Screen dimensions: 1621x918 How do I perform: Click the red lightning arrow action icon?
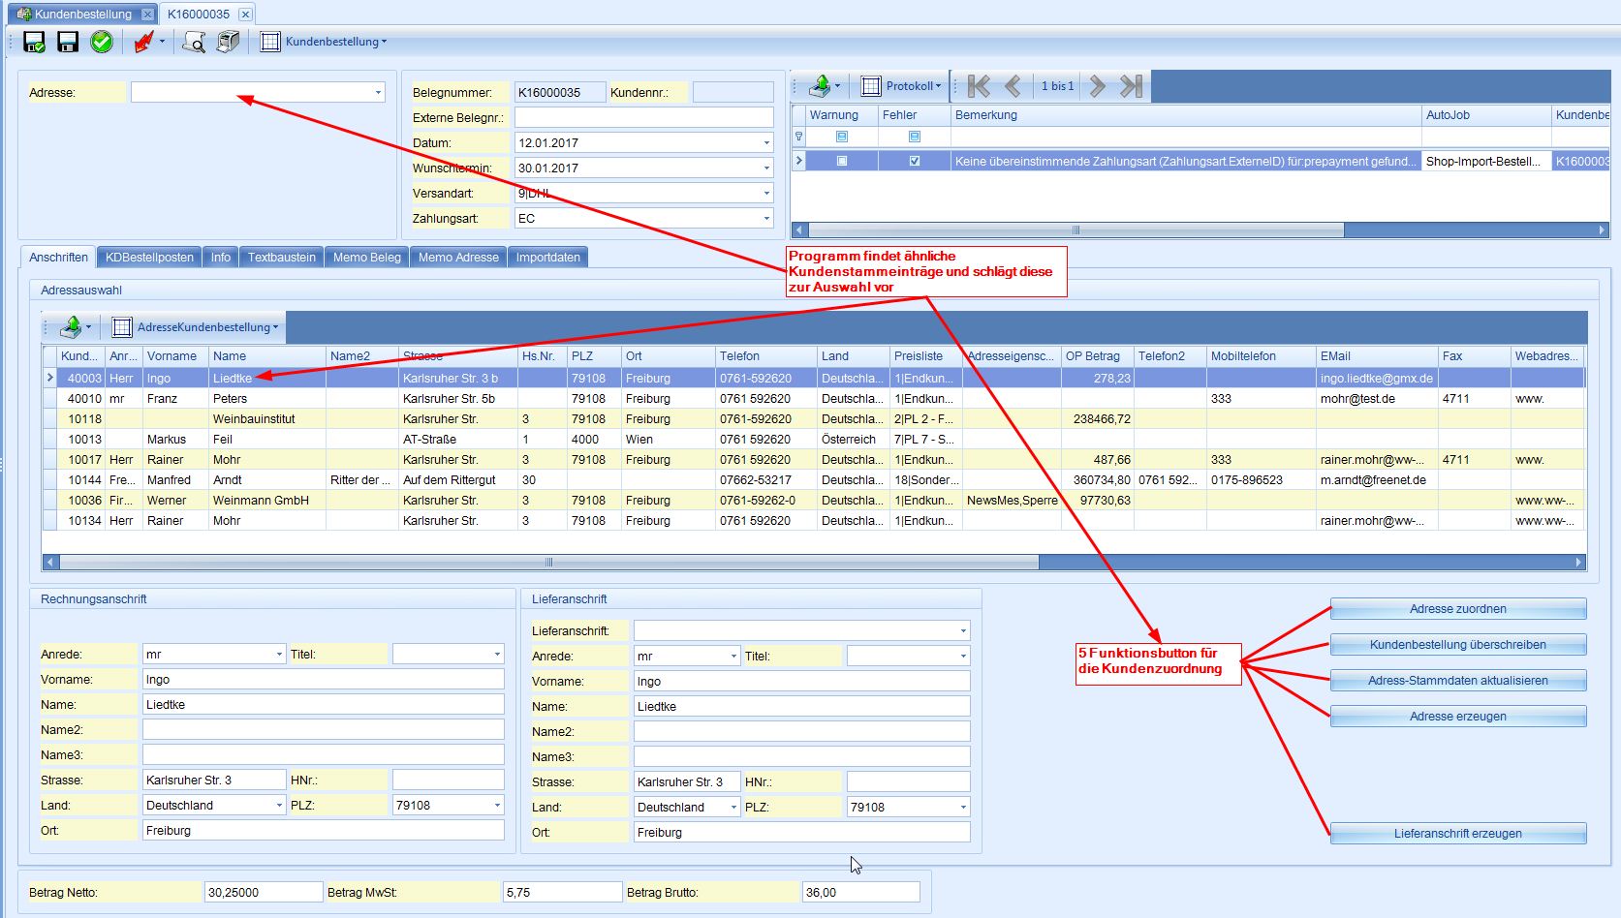click(x=143, y=42)
